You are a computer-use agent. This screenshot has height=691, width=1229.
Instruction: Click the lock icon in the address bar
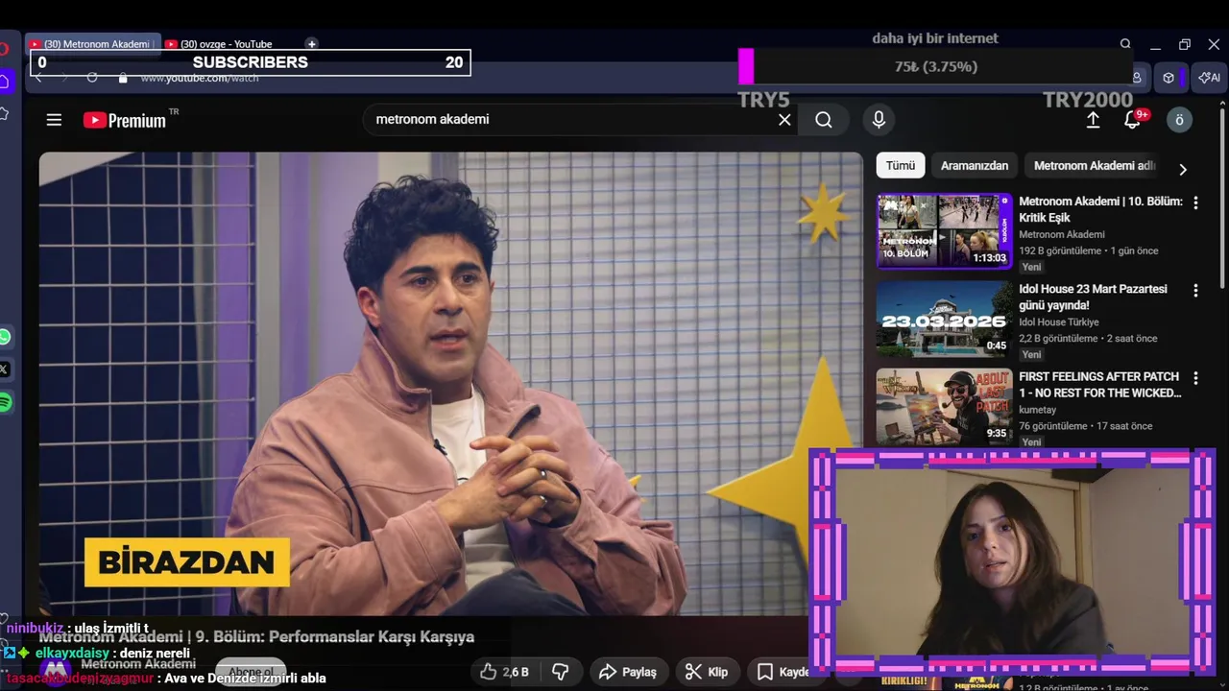click(x=123, y=78)
